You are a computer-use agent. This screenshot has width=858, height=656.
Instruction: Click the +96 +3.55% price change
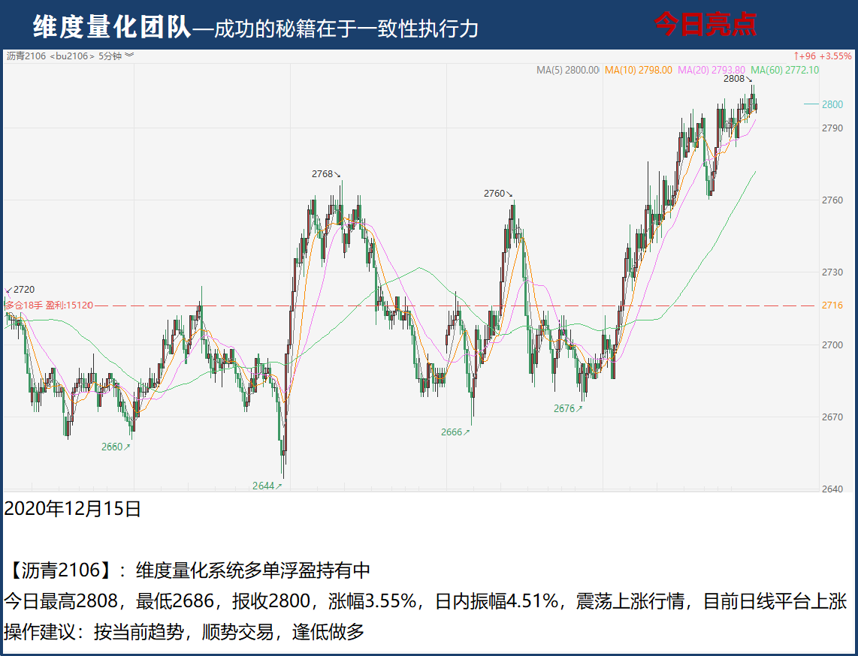pyautogui.click(x=823, y=56)
